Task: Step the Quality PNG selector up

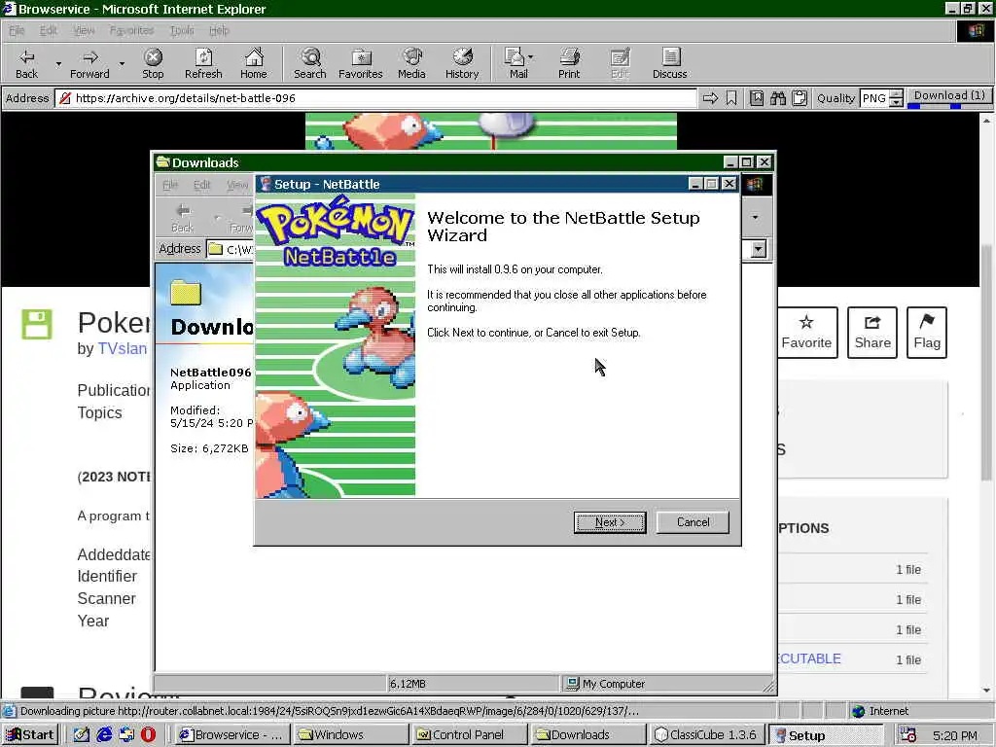Action: (x=896, y=94)
